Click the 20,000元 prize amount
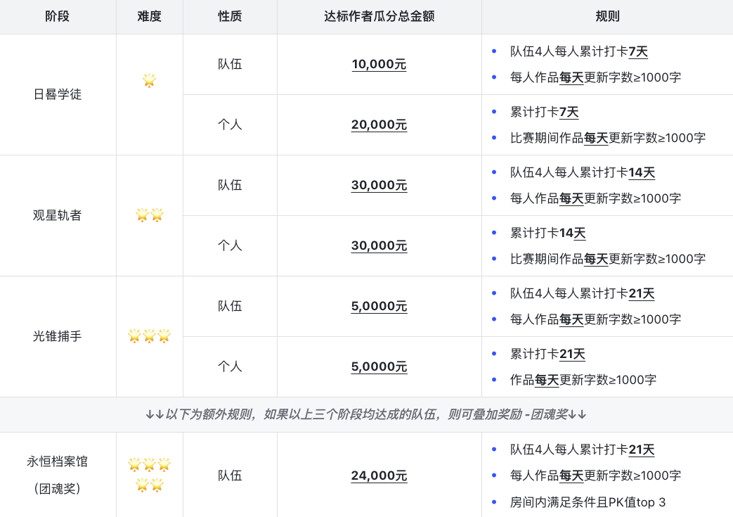This screenshot has height=517, width=733. point(379,125)
